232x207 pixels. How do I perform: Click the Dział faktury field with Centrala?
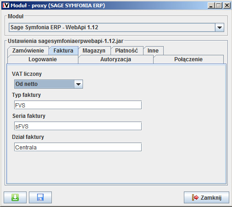pyautogui.click(x=78, y=147)
